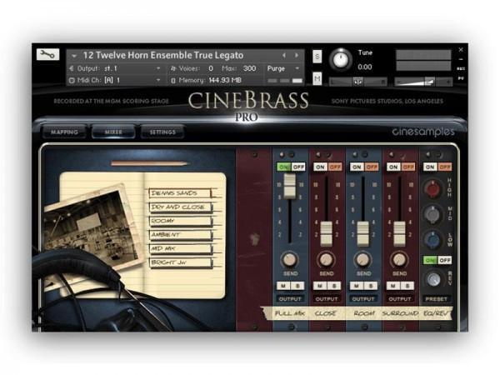Click the Max voices value 300
The height and width of the screenshot is (375, 500).
tap(249, 68)
